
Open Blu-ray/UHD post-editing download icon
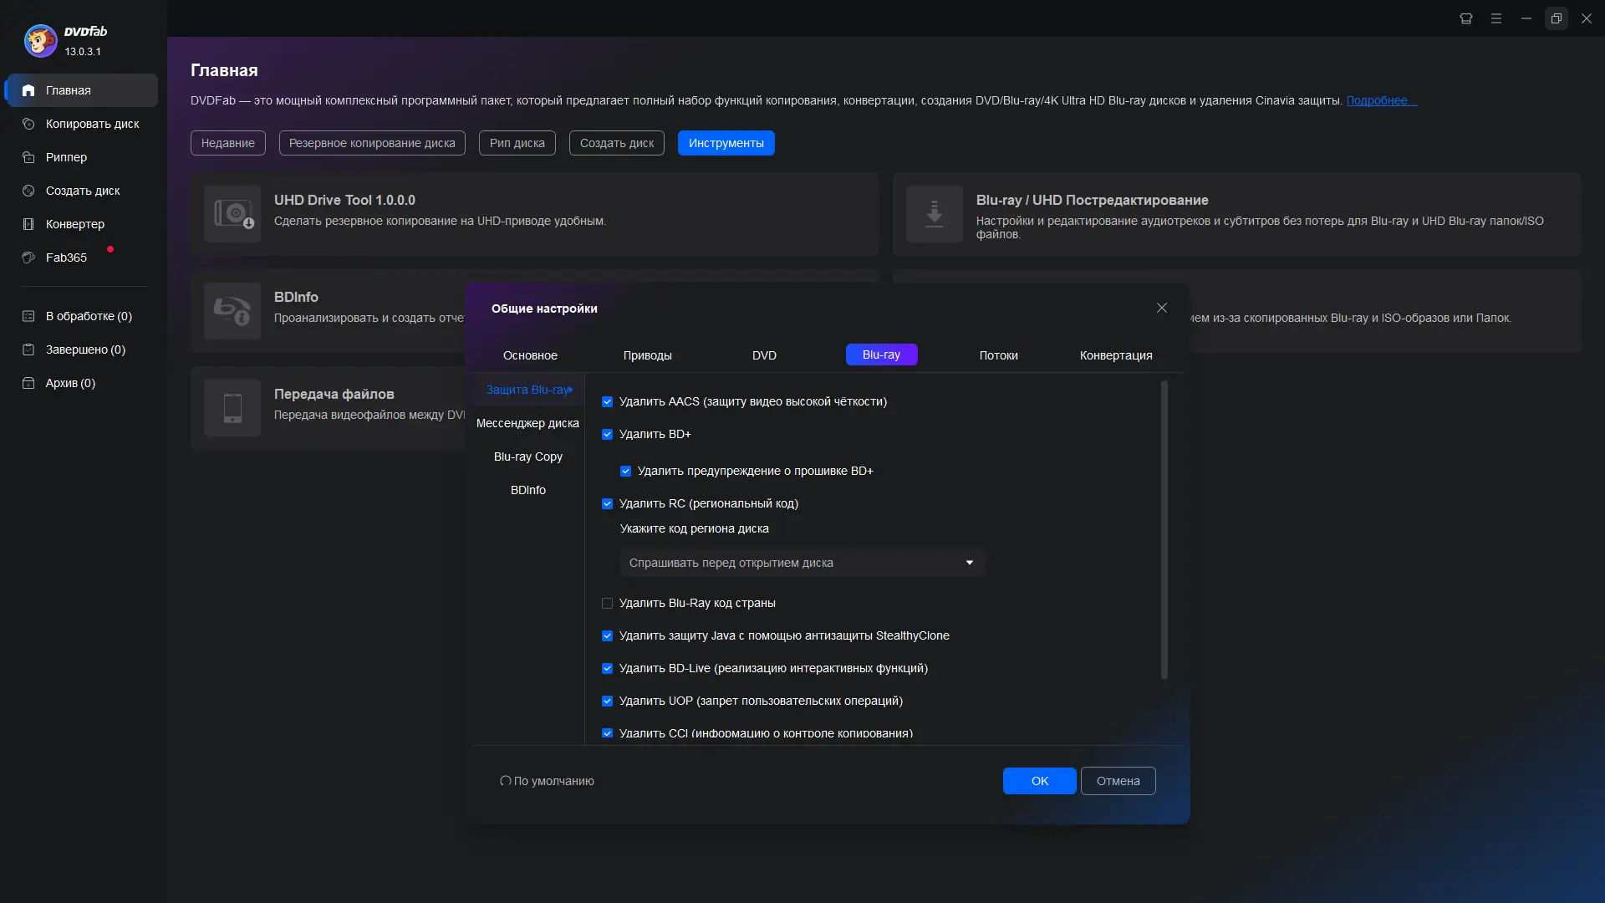pos(934,214)
